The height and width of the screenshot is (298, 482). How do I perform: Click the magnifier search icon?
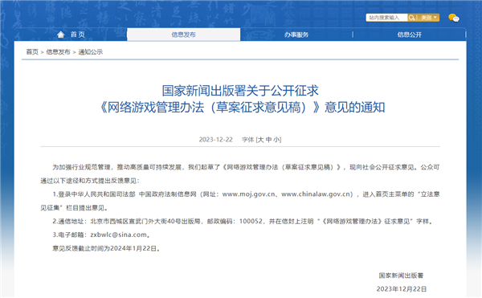click(411, 18)
